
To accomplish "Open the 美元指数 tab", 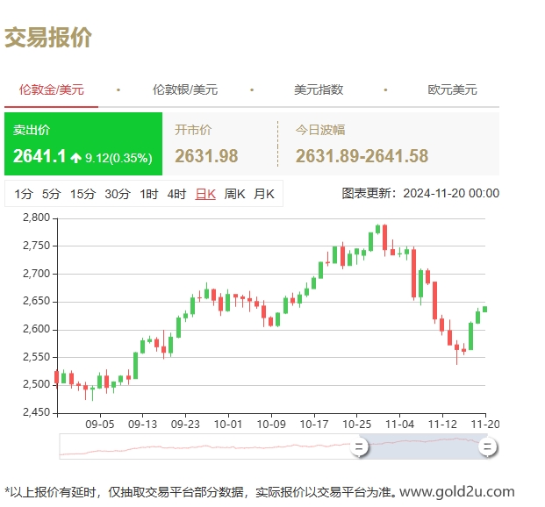I will (319, 89).
